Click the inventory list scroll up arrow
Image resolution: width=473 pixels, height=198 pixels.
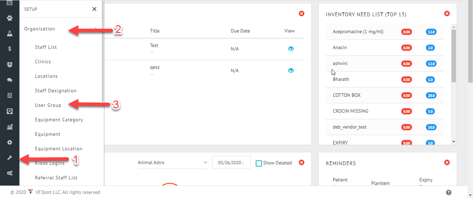click(454, 27)
